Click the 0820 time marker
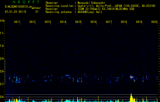 click(x=154, y=22)
